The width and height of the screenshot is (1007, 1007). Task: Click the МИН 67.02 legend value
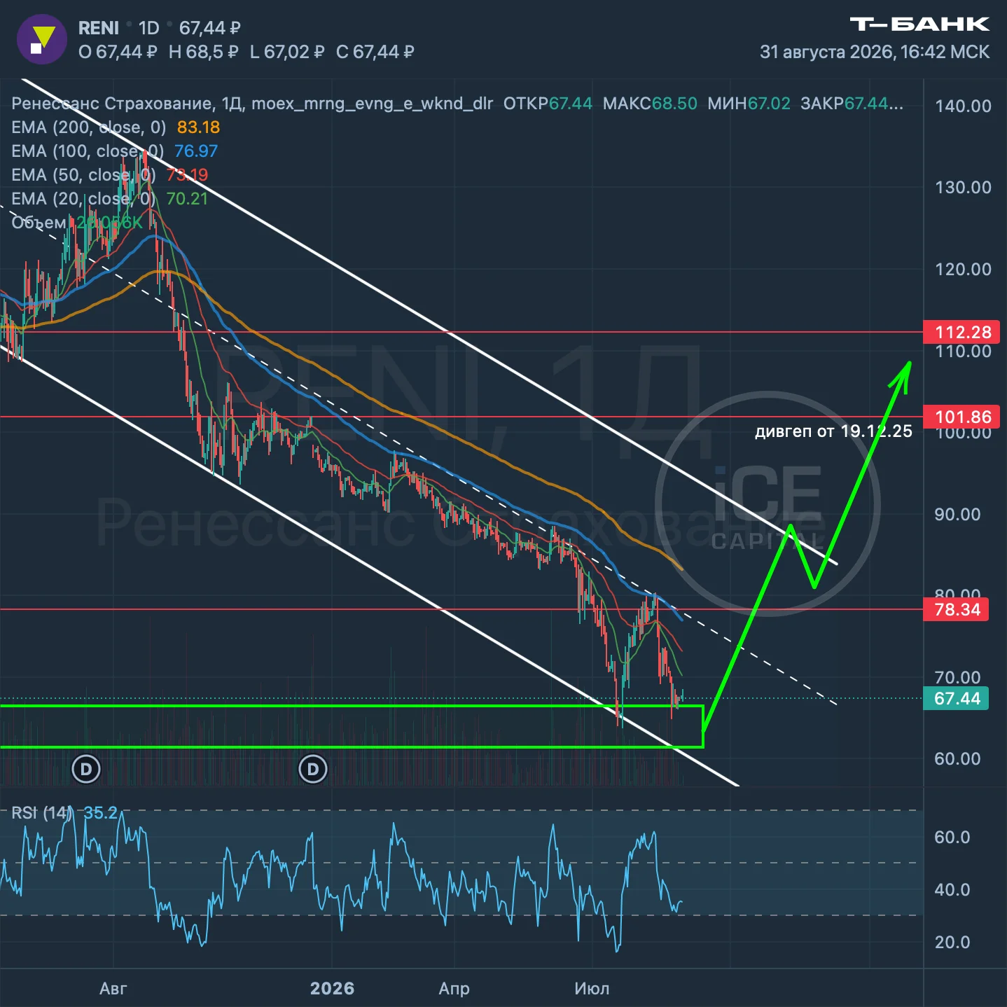click(x=749, y=104)
